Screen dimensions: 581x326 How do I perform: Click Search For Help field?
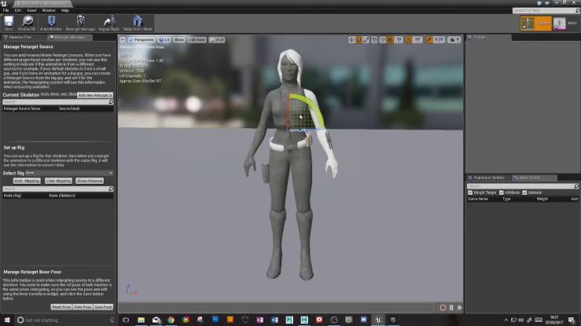(x=546, y=10)
